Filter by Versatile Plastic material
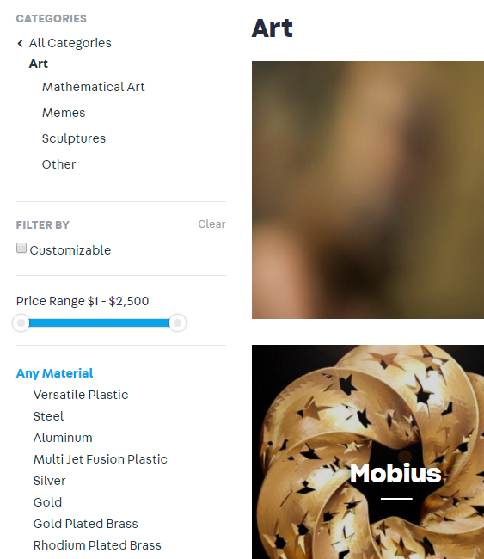This screenshot has height=559, width=484. click(x=81, y=395)
